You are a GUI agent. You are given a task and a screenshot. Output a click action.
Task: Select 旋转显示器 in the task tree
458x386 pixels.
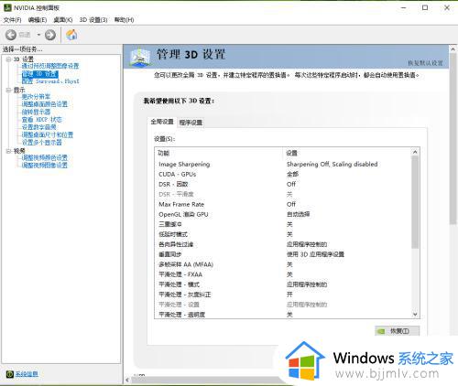(36, 112)
